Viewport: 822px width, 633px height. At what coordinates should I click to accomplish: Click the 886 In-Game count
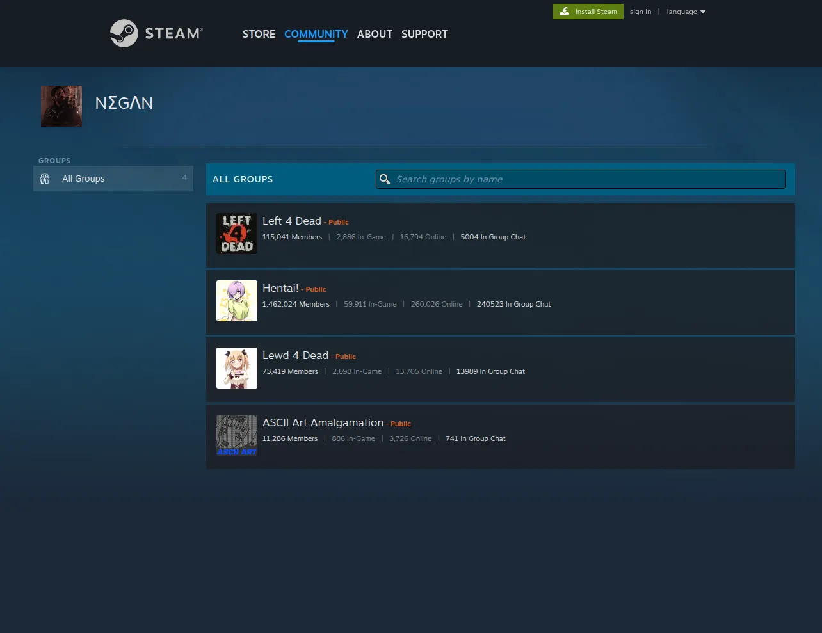click(x=353, y=438)
